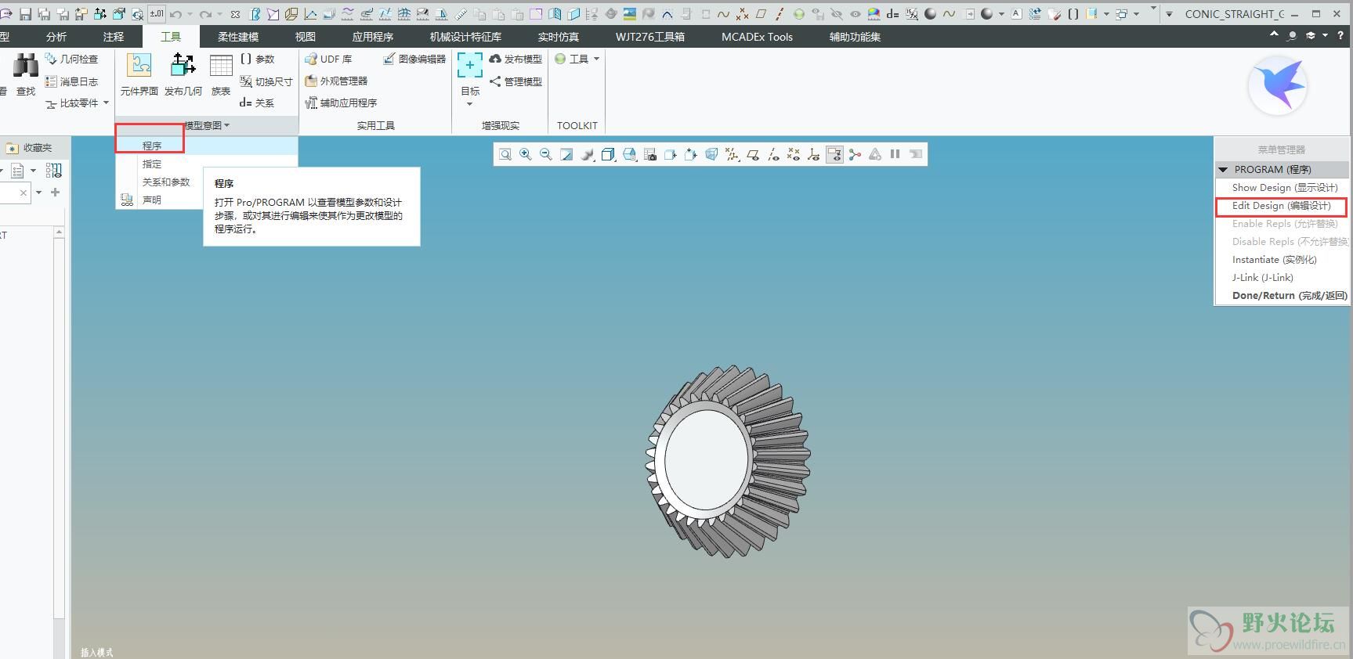Toggle spin center display icon
The height and width of the screenshot is (659, 1353).
pos(855,154)
